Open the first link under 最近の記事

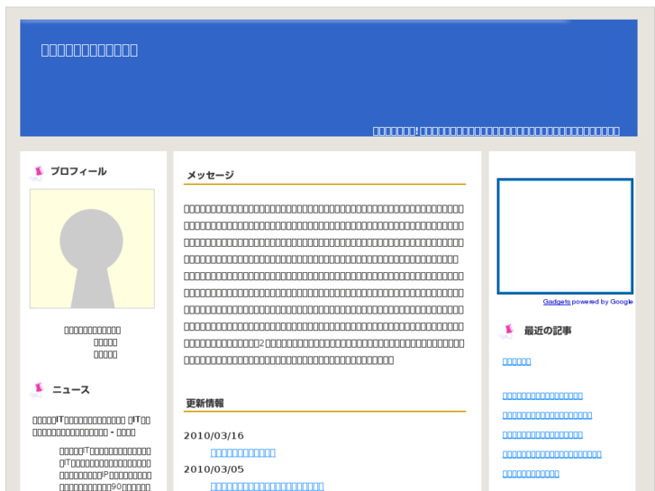516,361
